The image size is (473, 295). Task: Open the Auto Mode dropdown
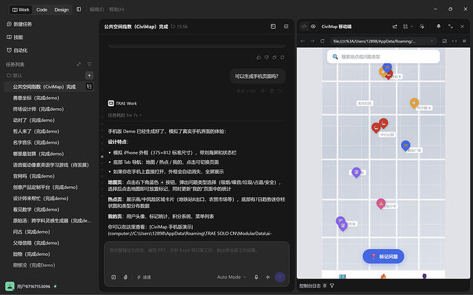[232, 277]
